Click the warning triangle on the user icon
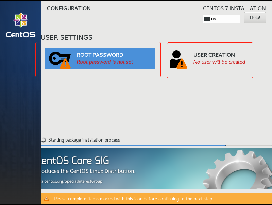 click(x=182, y=63)
